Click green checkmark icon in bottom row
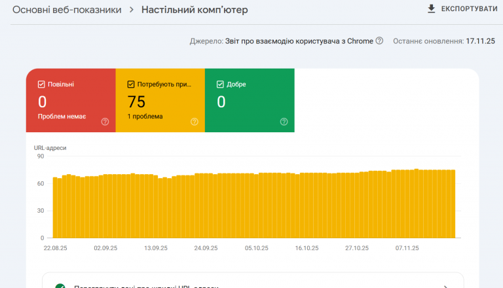The image size is (503, 288). pyautogui.click(x=60, y=286)
